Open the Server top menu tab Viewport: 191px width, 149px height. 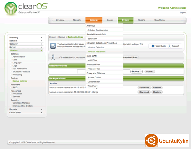pos(110,20)
